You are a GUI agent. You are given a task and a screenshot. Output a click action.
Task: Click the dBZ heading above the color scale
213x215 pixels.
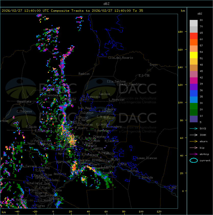click(200, 14)
